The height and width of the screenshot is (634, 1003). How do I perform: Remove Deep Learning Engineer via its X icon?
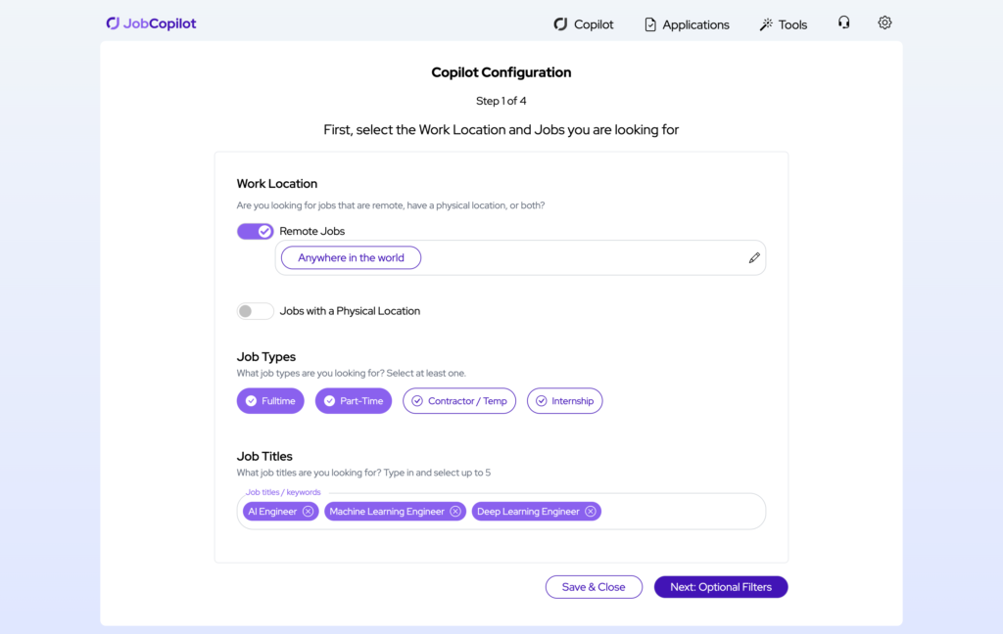tap(590, 511)
